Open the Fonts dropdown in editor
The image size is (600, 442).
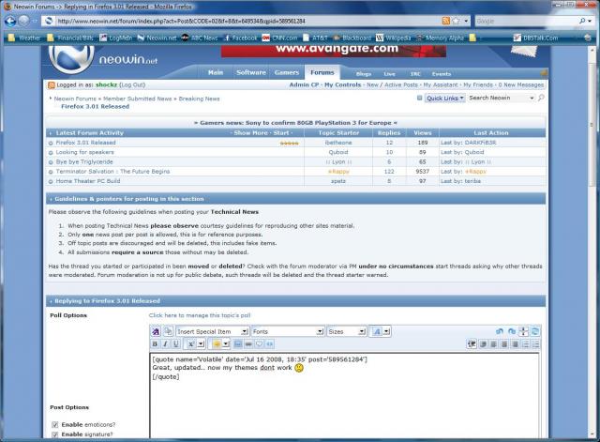pos(288,331)
